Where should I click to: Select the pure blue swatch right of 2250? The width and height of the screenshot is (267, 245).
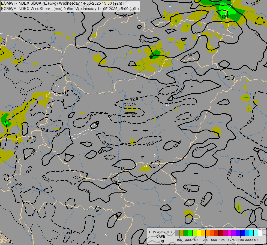pos(243,233)
